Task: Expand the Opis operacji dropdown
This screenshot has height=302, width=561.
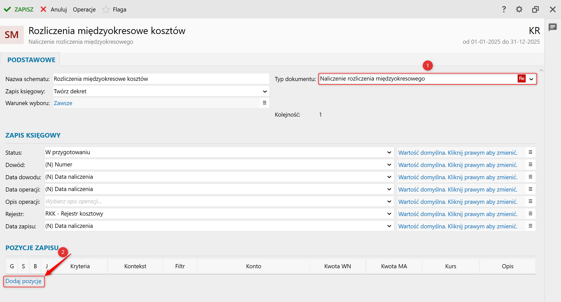Action: tap(389, 202)
